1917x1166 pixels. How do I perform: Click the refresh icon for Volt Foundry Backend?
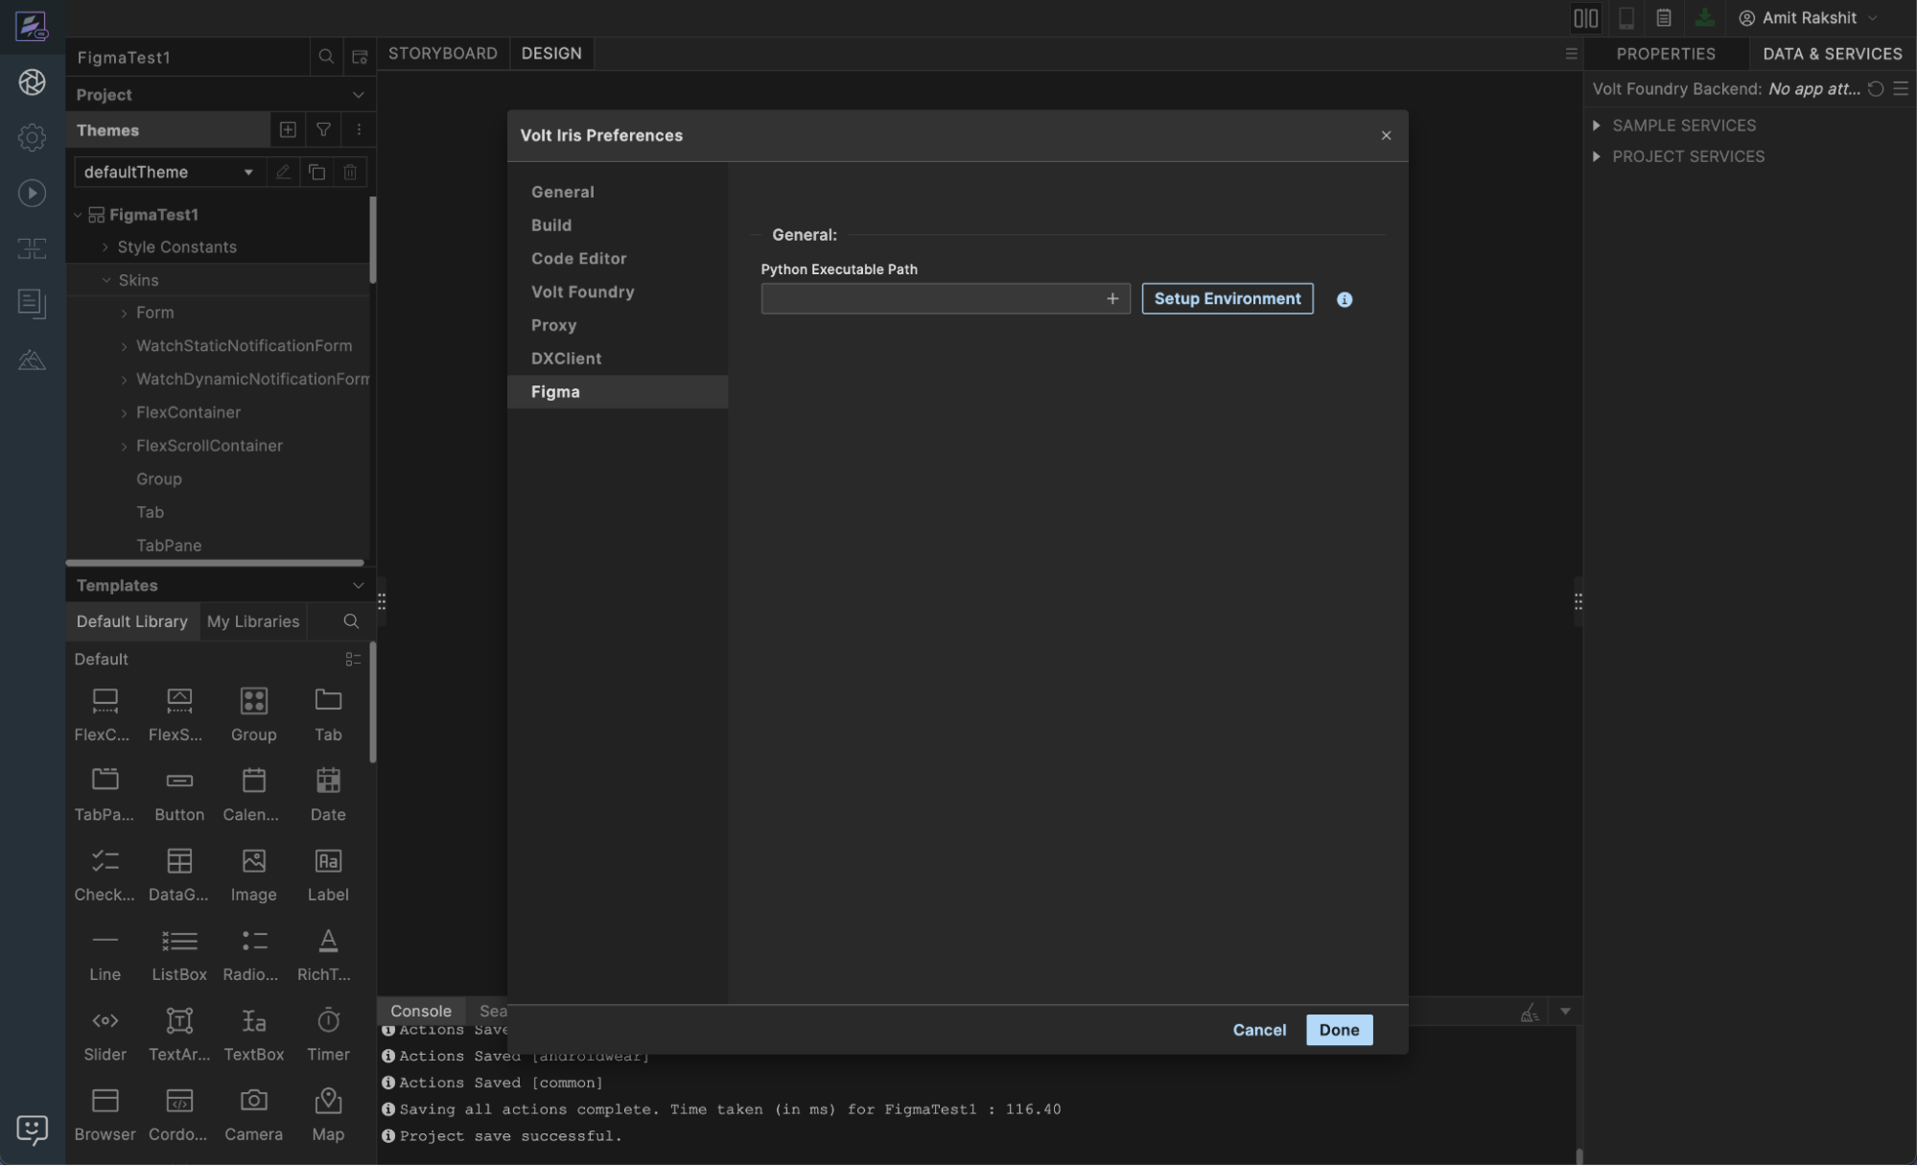1876,88
